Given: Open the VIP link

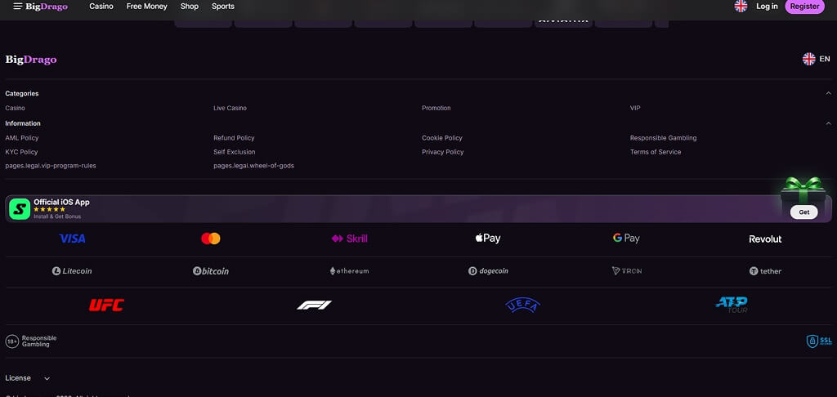Looking at the screenshot, I should tap(635, 108).
